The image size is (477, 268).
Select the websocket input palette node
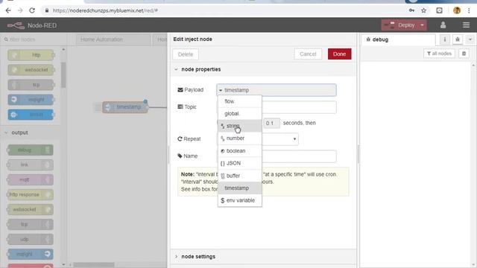tap(31, 70)
